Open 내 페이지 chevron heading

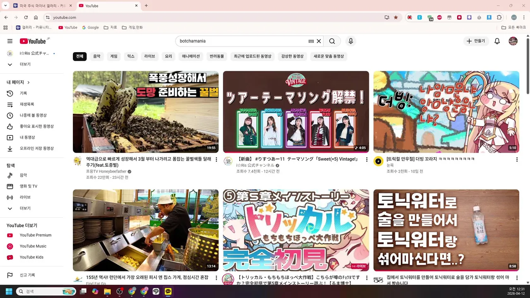tap(18, 82)
